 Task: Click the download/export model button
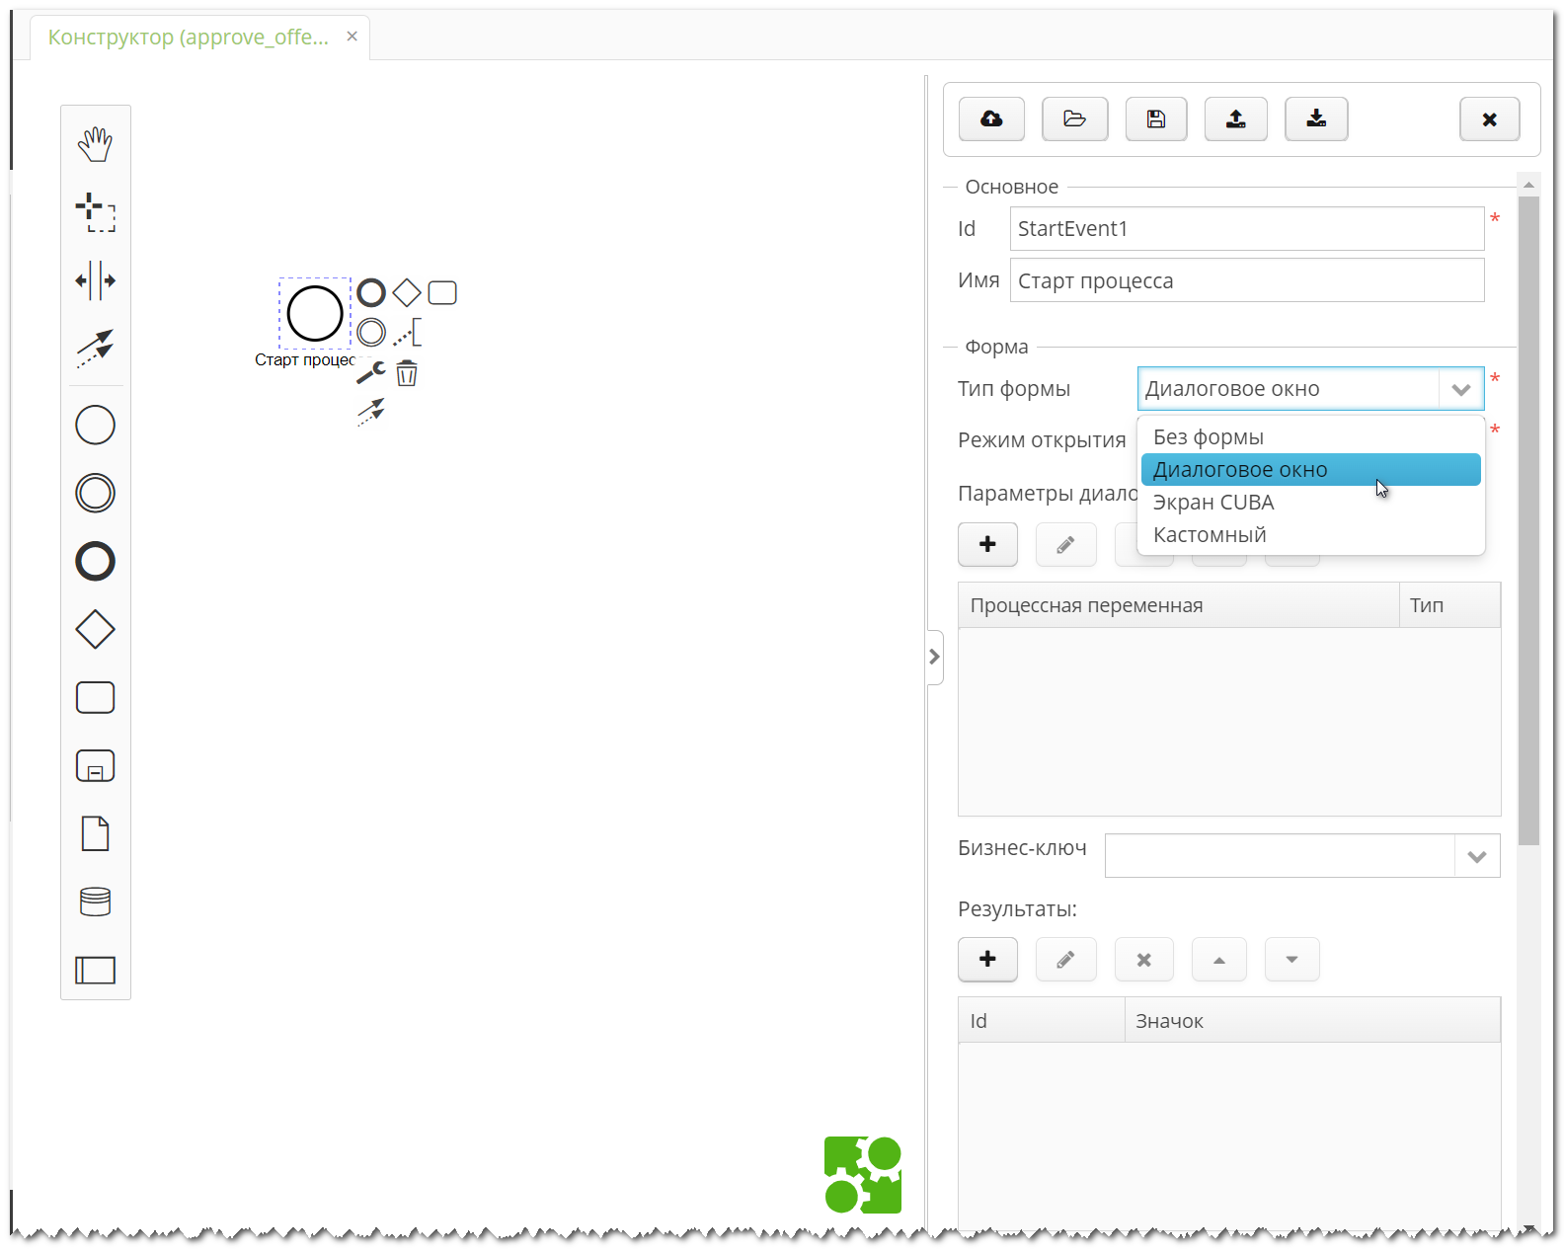click(1316, 119)
